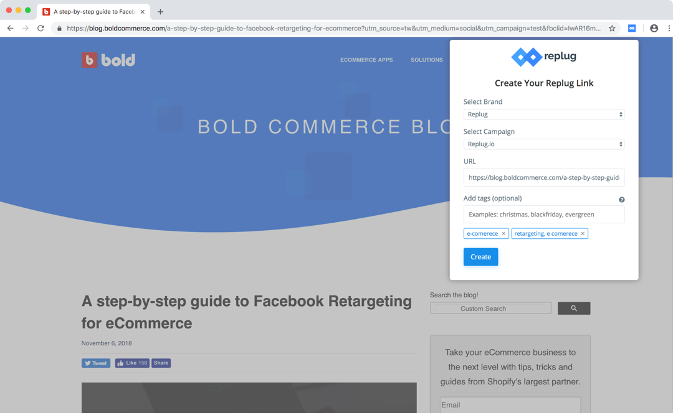Open the Replug extension icon in toolbar
The height and width of the screenshot is (413, 673).
pyautogui.click(x=632, y=28)
